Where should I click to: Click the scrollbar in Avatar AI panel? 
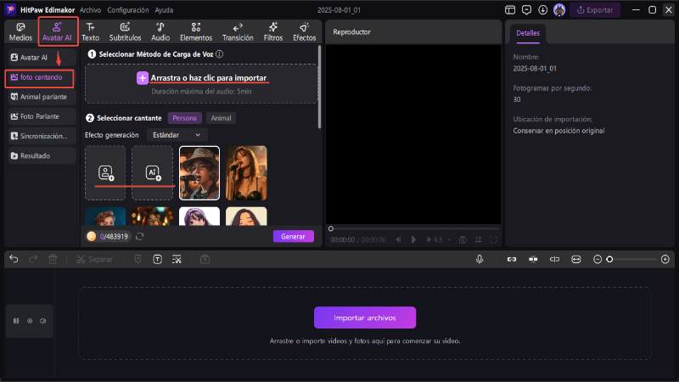pyautogui.click(x=320, y=87)
